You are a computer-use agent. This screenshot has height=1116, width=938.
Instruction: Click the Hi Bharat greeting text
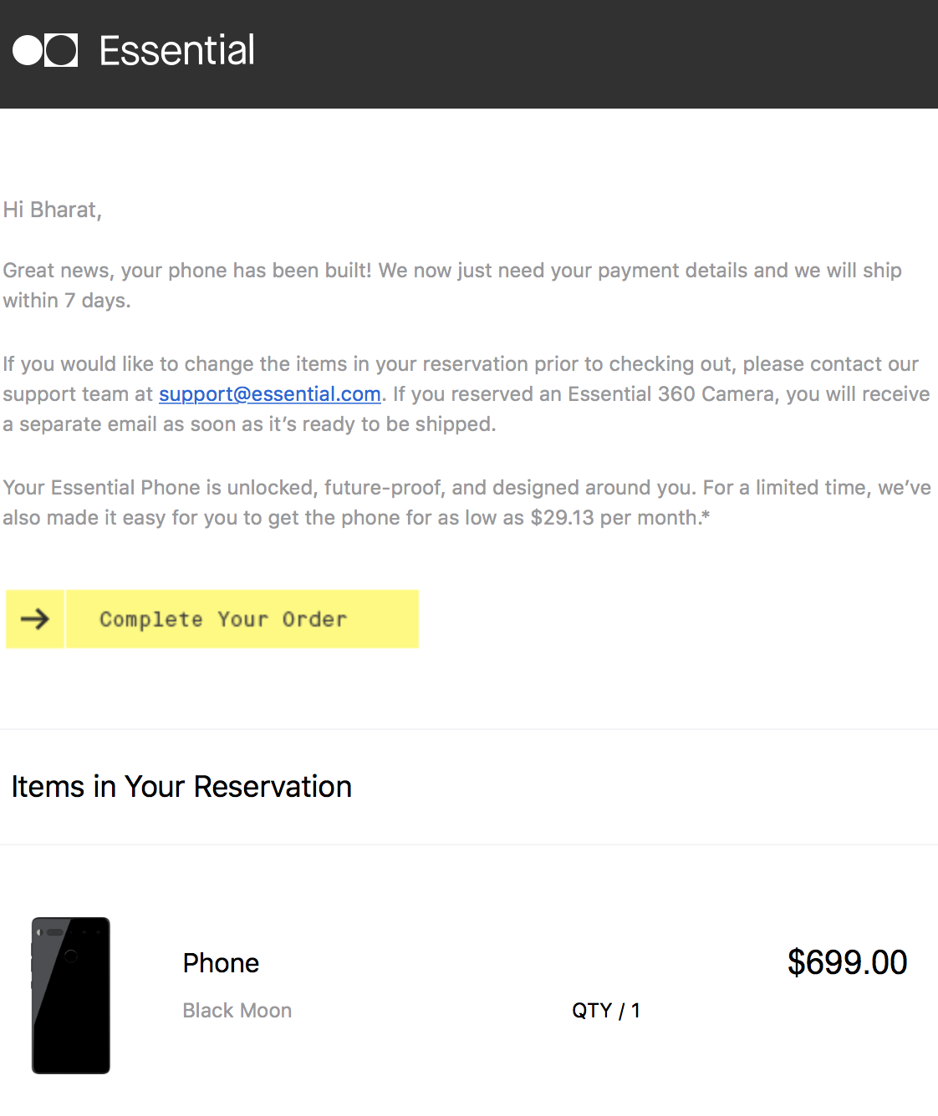(53, 210)
